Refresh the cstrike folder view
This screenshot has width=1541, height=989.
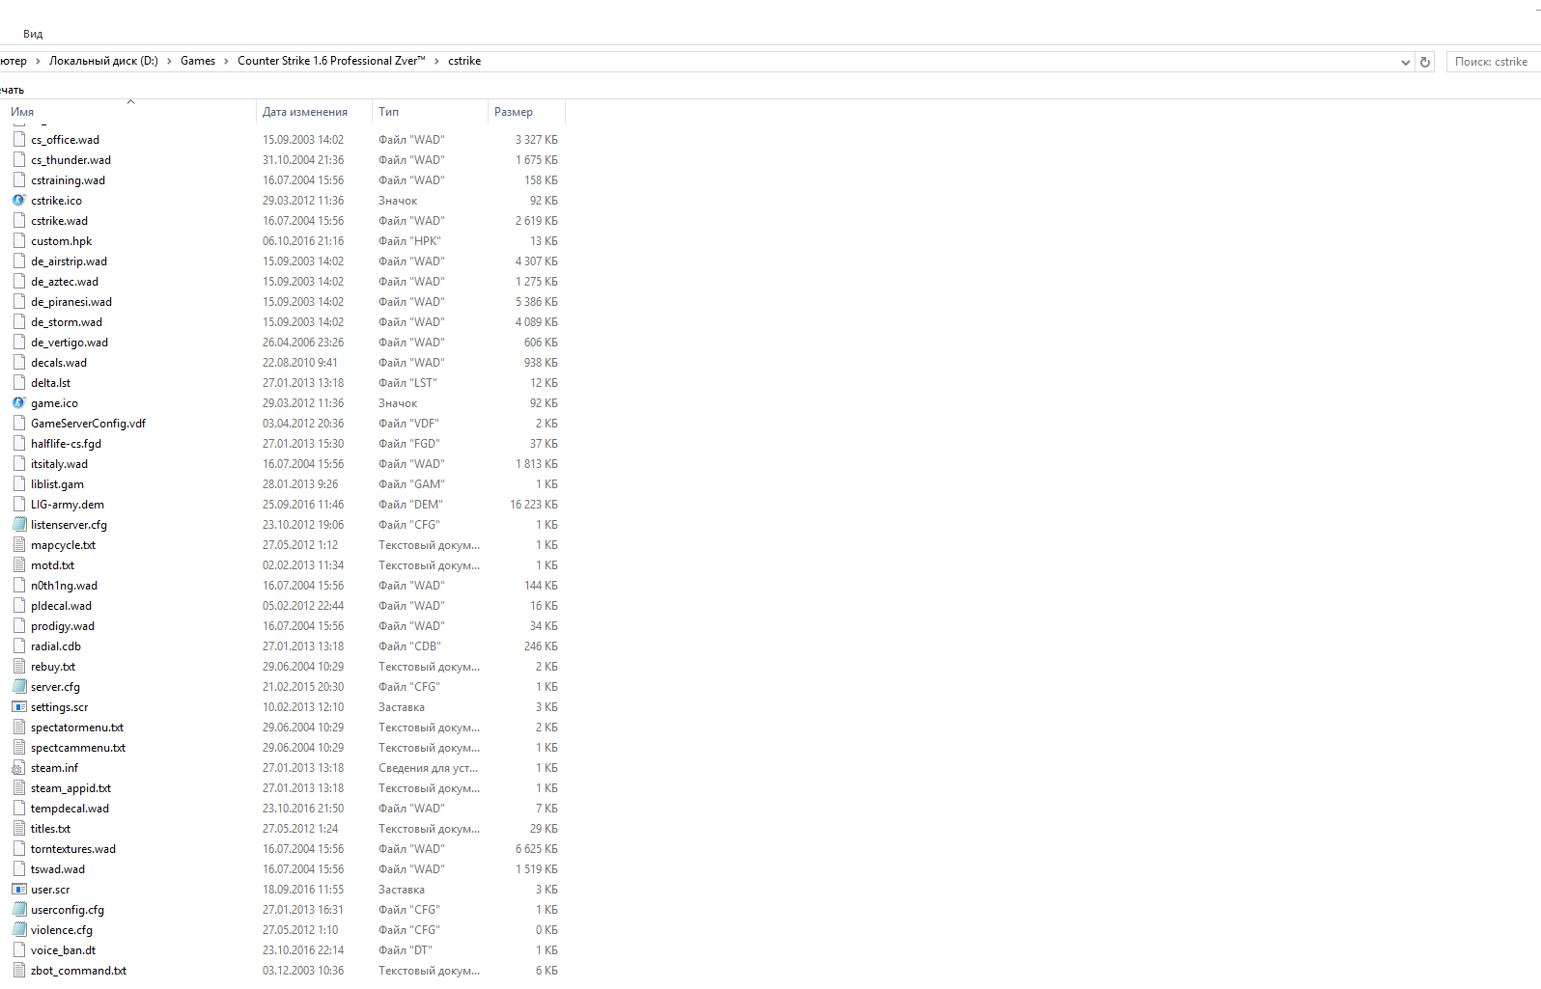pyautogui.click(x=1425, y=62)
